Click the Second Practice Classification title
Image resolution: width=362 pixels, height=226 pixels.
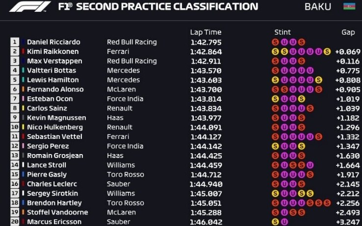tap(167, 7)
